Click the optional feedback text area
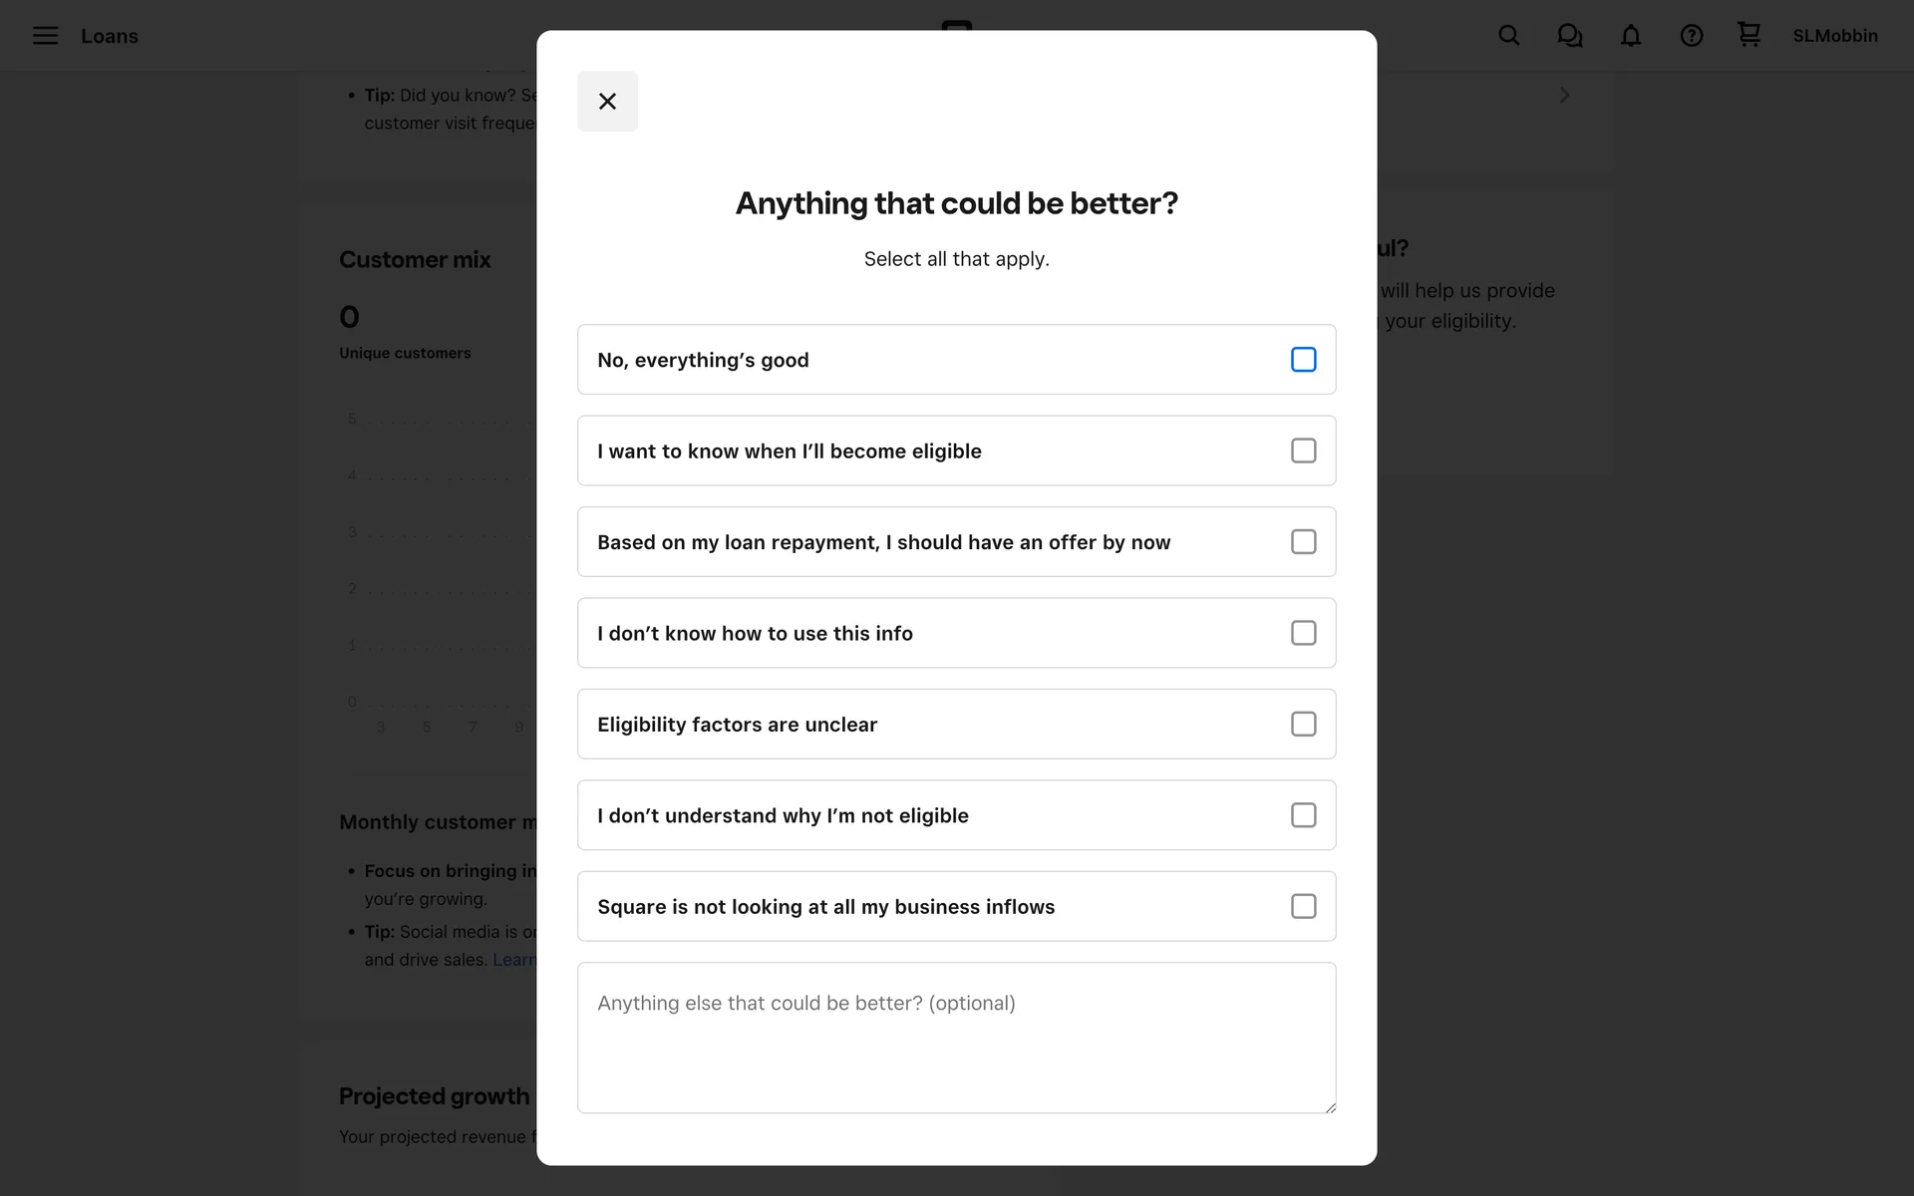The width and height of the screenshot is (1914, 1196). (x=956, y=1038)
